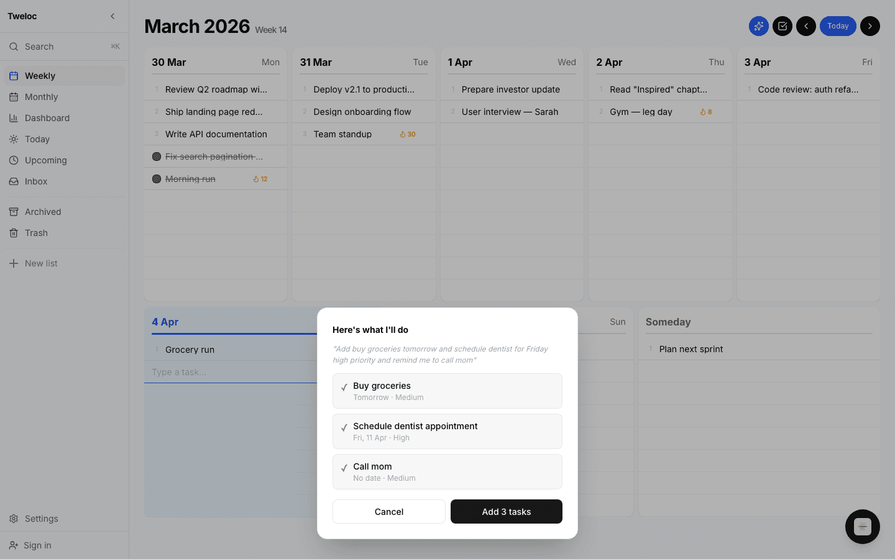Image resolution: width=895 pixels, height=559 pixels.
Task: Click the Add 3 tasks button
Action: (506, 511)
